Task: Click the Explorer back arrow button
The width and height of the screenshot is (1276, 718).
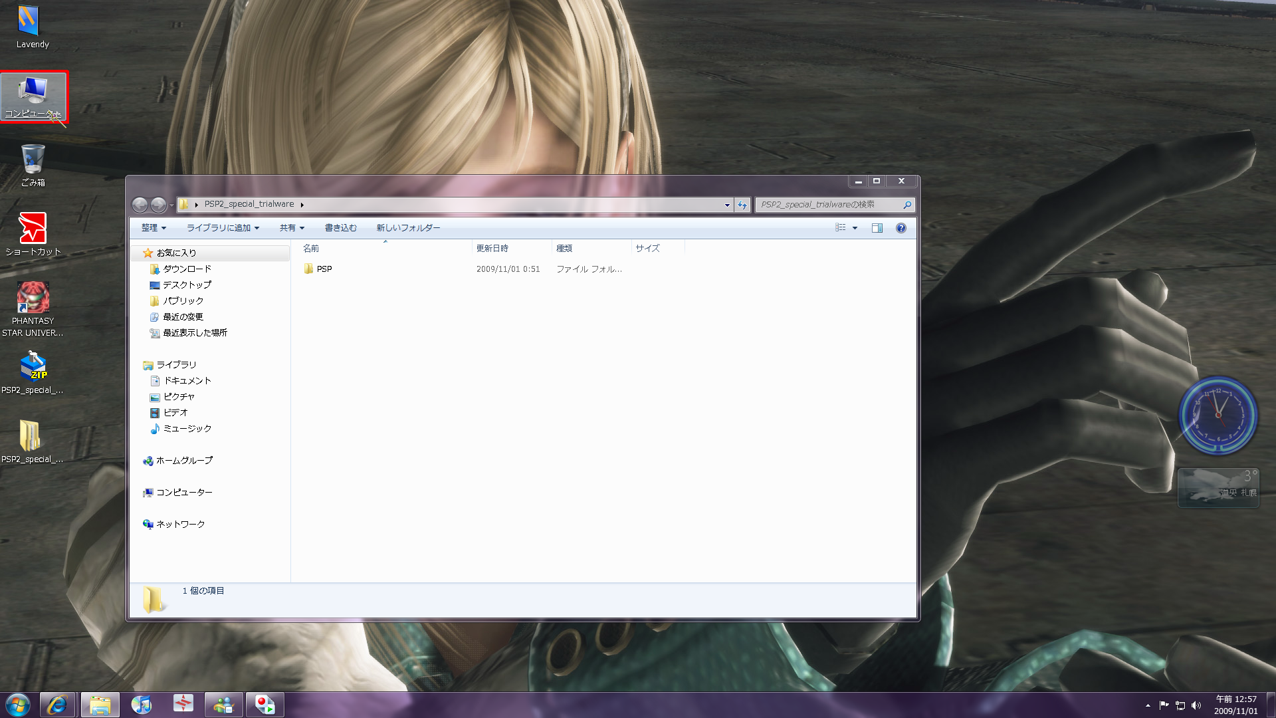Action: point(140,205)
